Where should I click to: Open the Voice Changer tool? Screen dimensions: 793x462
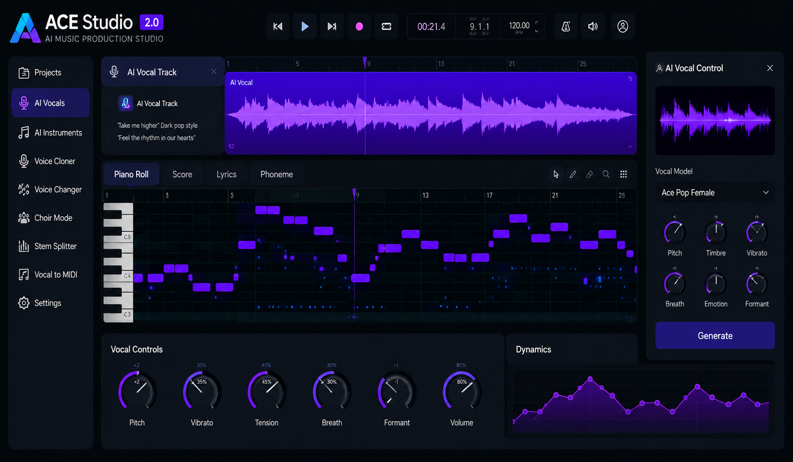tap(51, 190)
